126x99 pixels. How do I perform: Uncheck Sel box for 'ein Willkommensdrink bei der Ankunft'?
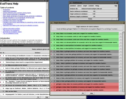[1, 65]
